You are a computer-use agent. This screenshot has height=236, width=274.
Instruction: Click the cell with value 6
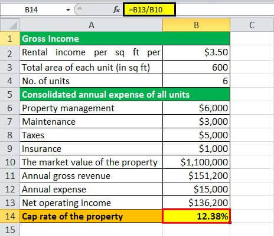point(196,81)
